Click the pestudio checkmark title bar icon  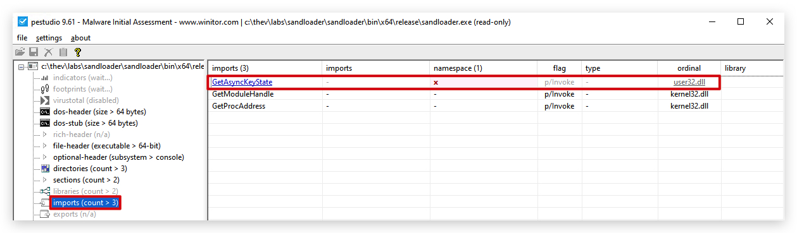[23, 21]
